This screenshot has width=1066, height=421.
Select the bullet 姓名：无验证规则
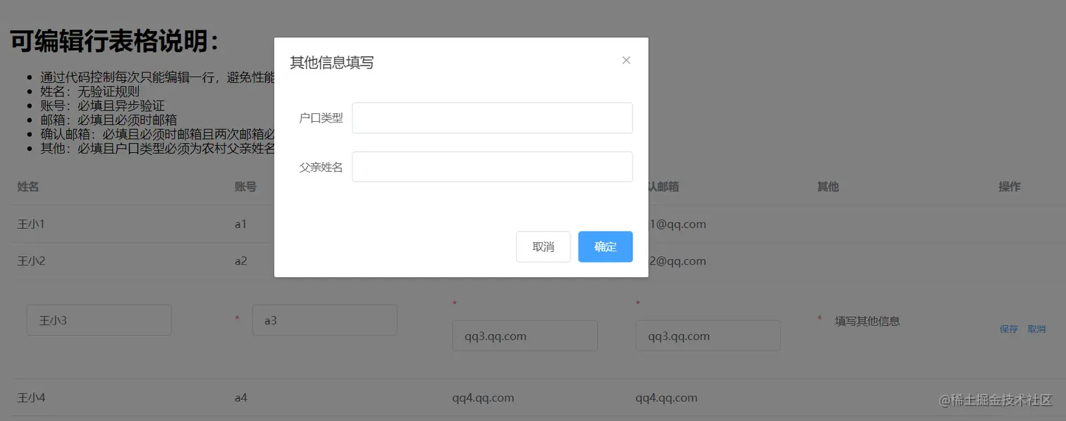90,92
